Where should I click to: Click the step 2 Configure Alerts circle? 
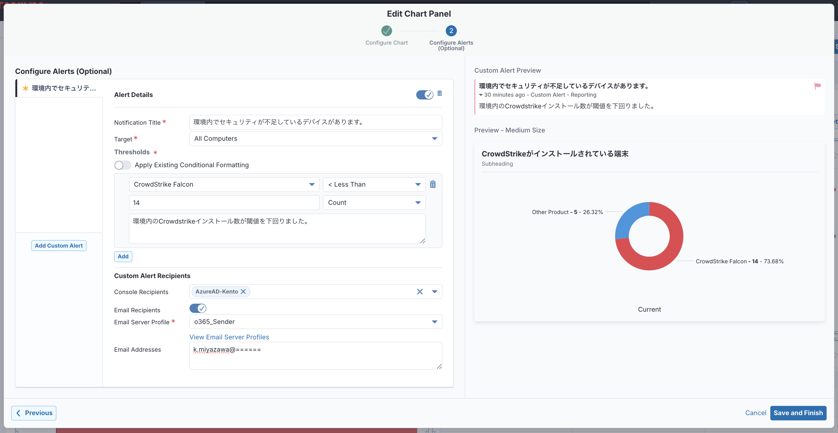(x=451, y=31)
